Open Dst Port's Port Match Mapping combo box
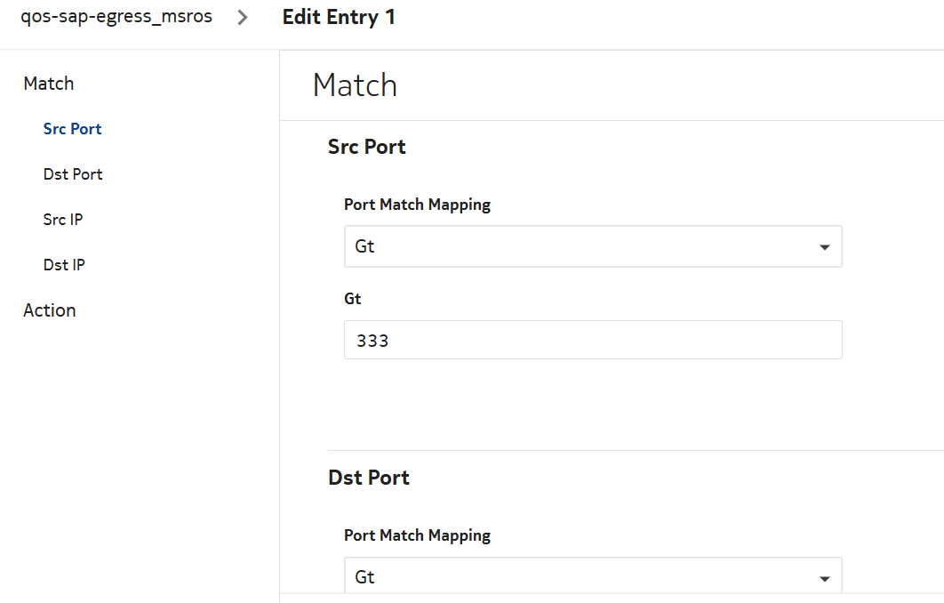This screenshot has height=603, width=944. 578,576
